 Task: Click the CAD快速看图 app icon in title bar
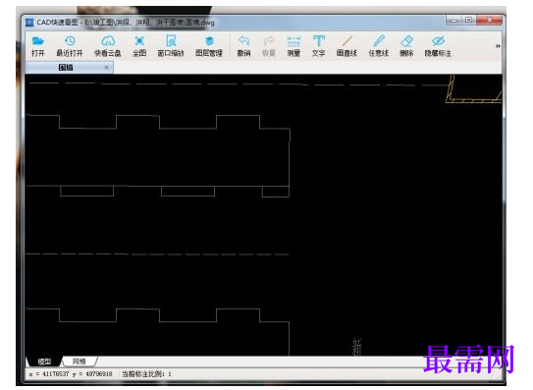point(29,23)
